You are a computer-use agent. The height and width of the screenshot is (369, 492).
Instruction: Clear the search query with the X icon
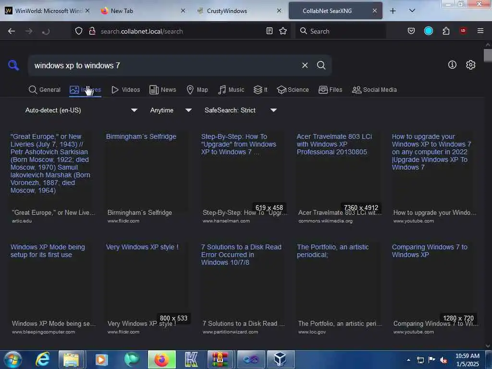(305, 65)
